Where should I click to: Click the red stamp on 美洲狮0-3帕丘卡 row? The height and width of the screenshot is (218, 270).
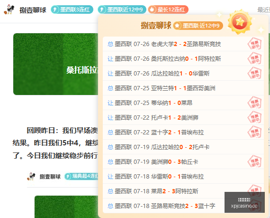coord(254,161)
